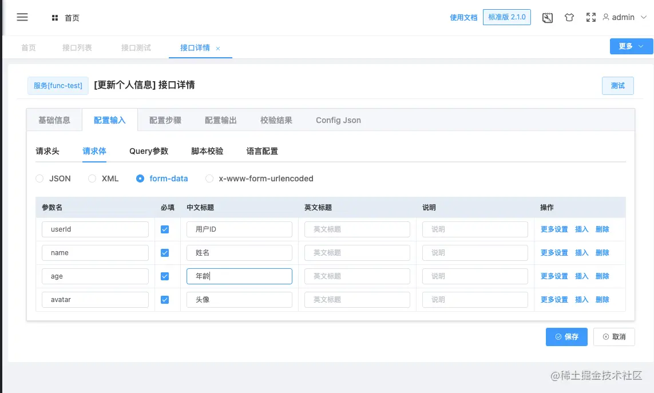
Task: Open 更多设置 for age row
Action: [x=554, y=276]
